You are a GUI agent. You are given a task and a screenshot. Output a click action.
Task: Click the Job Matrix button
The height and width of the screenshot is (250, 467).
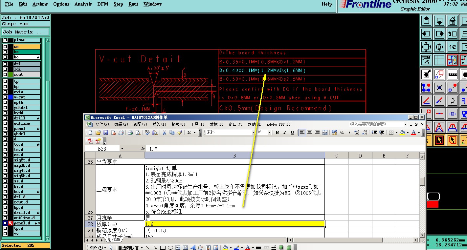click(25, 32)
